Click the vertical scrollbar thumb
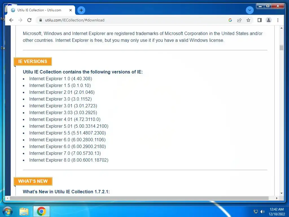 click(281, 47)
